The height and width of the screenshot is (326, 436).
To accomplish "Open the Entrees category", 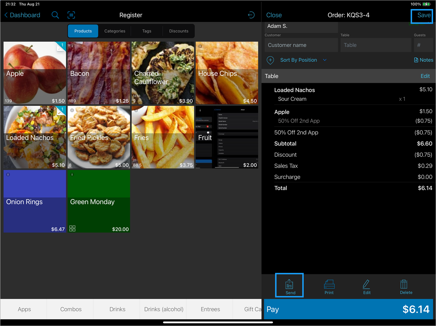I will pyautogui.click(x=211, y=309).
